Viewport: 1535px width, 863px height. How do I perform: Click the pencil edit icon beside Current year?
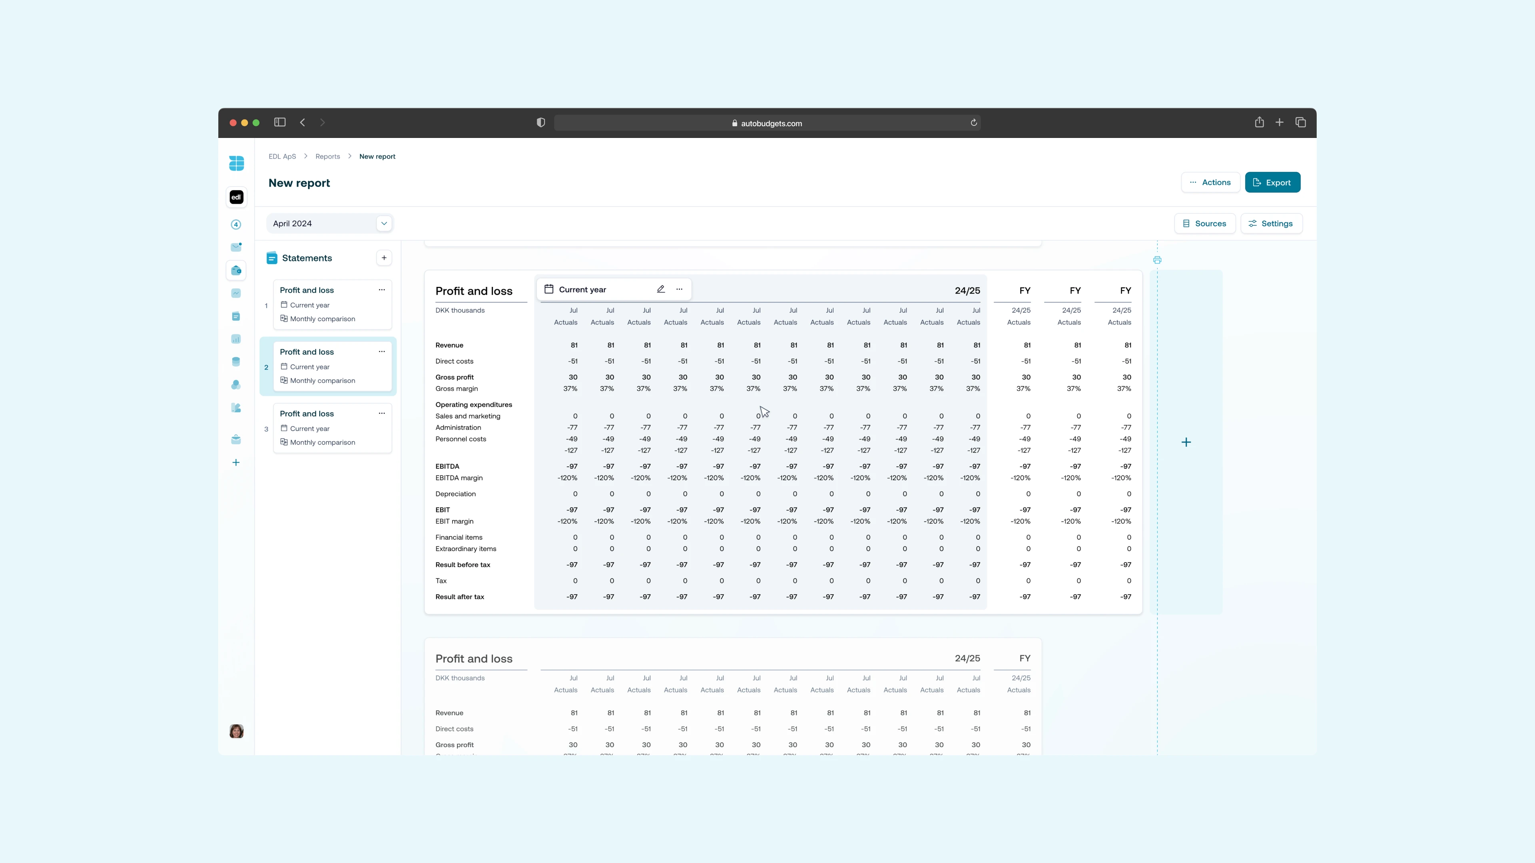(661, 289)
